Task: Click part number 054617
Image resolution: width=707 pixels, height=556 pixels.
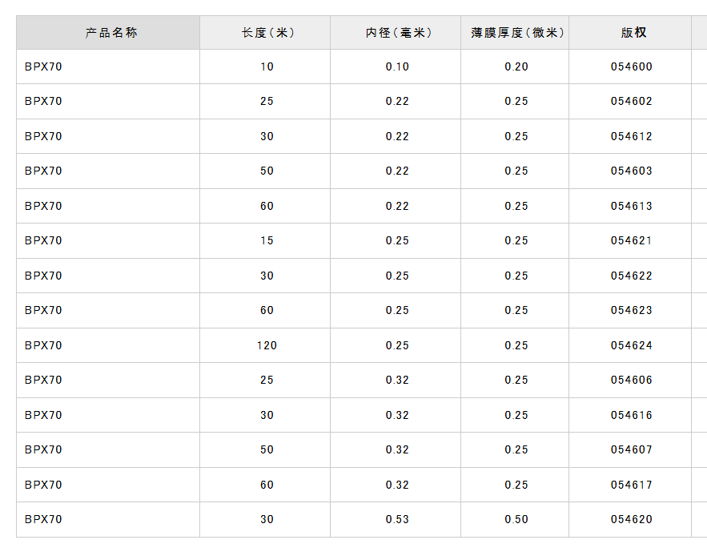Action: click(x=632, y=485)
